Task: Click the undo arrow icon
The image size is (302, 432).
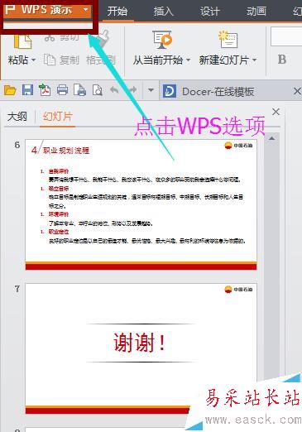Action: tap(114, 90)
